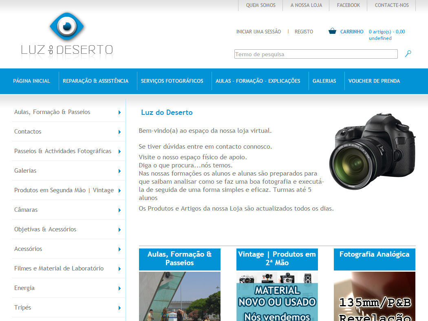Open Serviços Fotográficos menu item
The height and width of the screenshot is (321, 428).
point(172,81)
